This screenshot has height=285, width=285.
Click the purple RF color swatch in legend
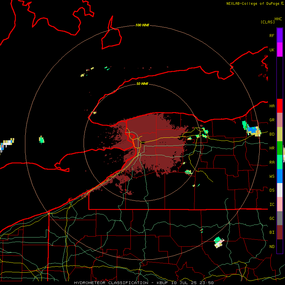point(280,35)
